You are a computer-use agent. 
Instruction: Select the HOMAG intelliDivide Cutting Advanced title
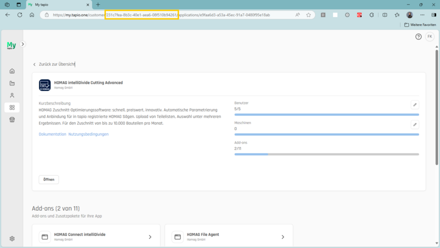tap(88, 82)
